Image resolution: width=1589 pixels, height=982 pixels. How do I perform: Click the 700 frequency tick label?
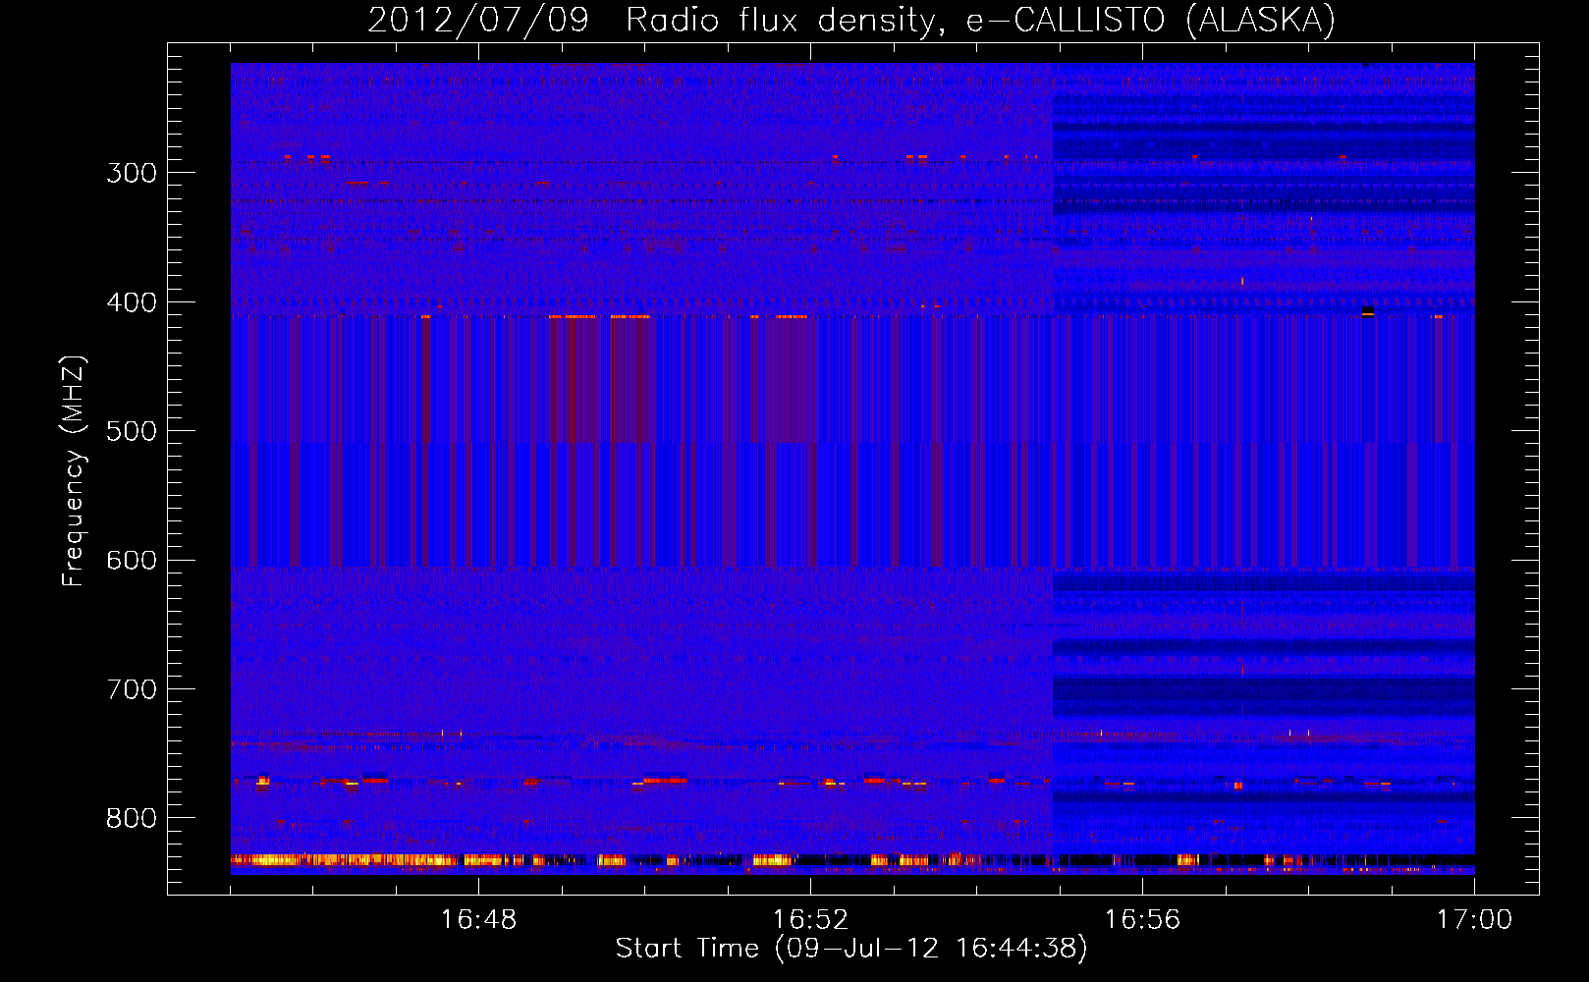[132, 690]
